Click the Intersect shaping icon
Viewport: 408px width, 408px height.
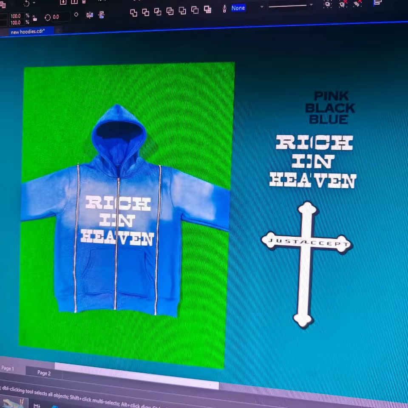pos(158,12)
